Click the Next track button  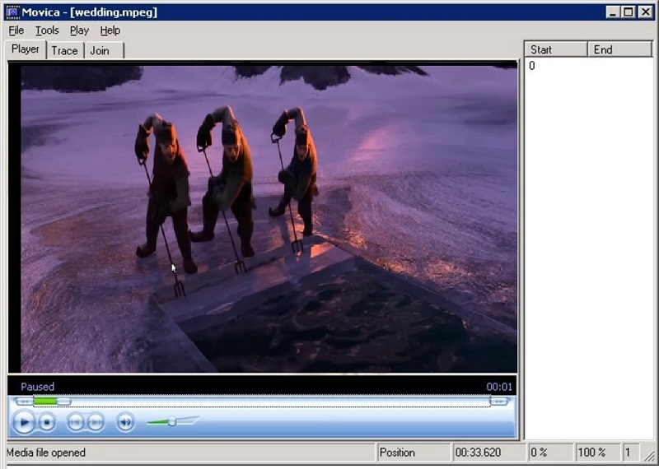click(x=96, y=422)
